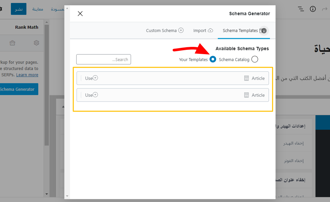Click Use on the first Article template

91,78
